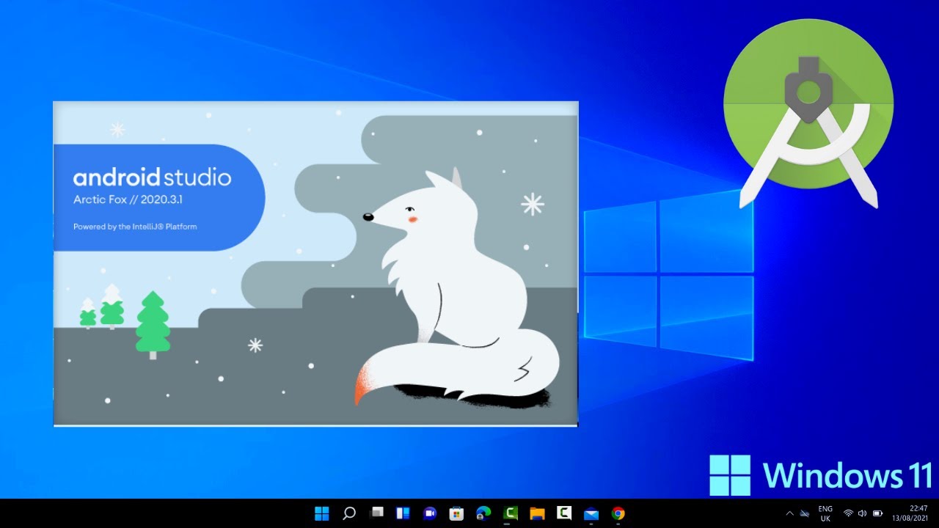Open Wi-Fi network settings icon
This screenshot has width=939, height=528.
click(x=848, y=513)
